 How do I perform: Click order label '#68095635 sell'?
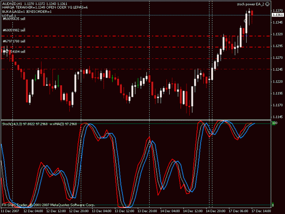point(14,19)
